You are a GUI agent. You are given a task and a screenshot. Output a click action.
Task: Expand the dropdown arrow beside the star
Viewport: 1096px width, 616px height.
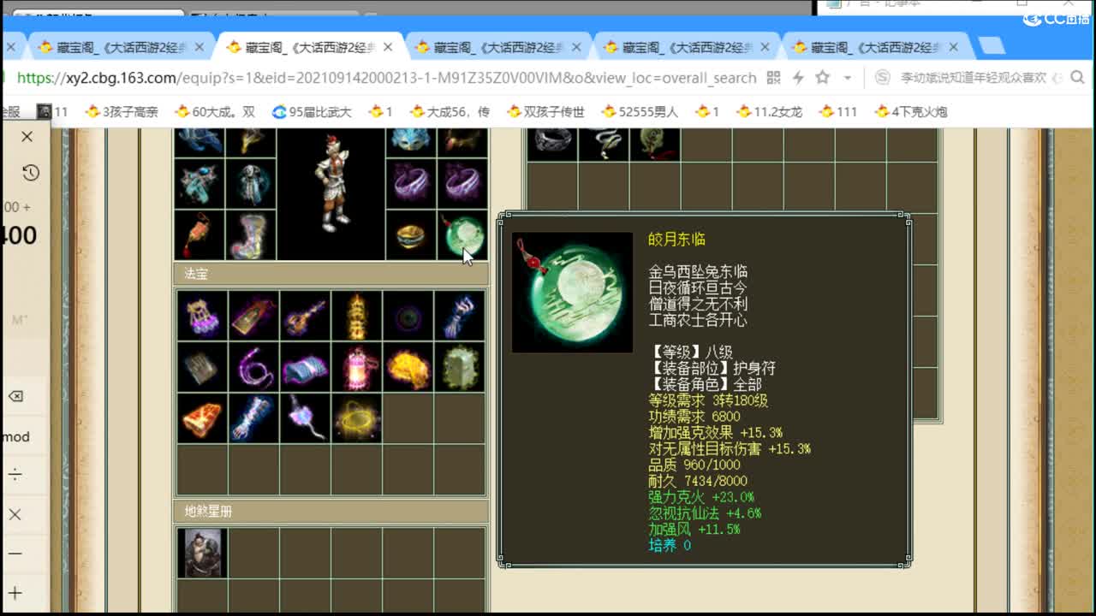point(847,78)
